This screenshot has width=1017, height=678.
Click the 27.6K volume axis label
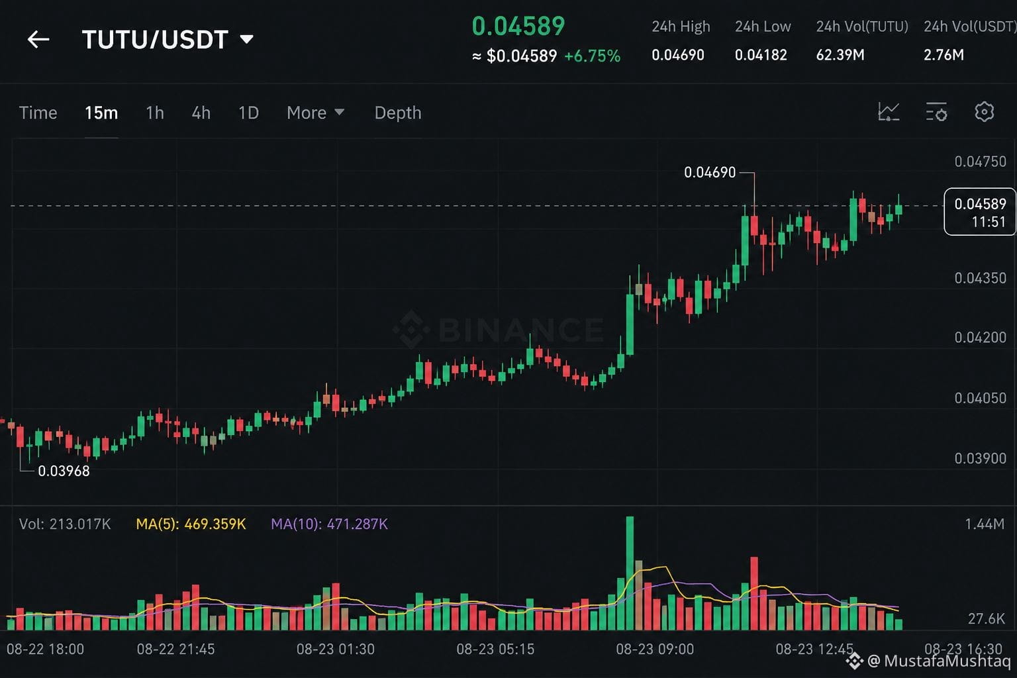[x=987, y=618]
